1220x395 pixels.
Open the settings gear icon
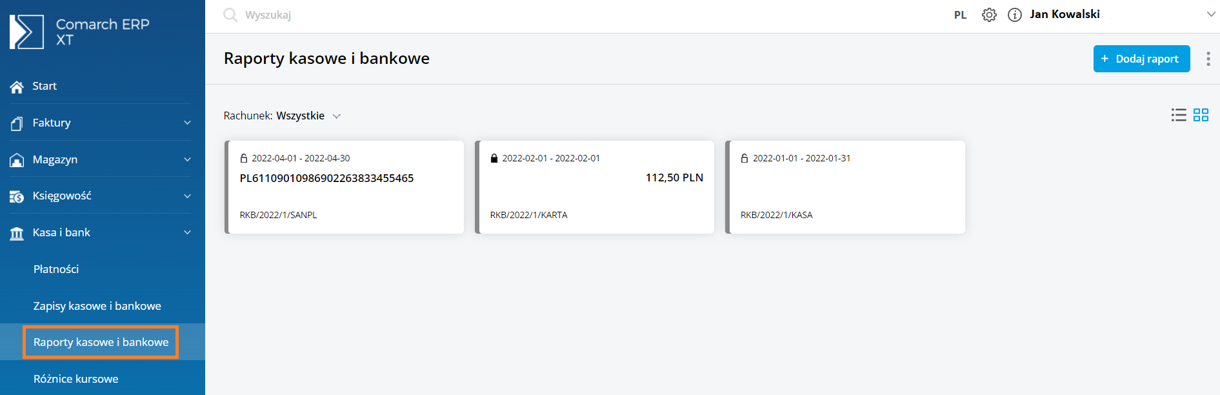pos(989,15)
